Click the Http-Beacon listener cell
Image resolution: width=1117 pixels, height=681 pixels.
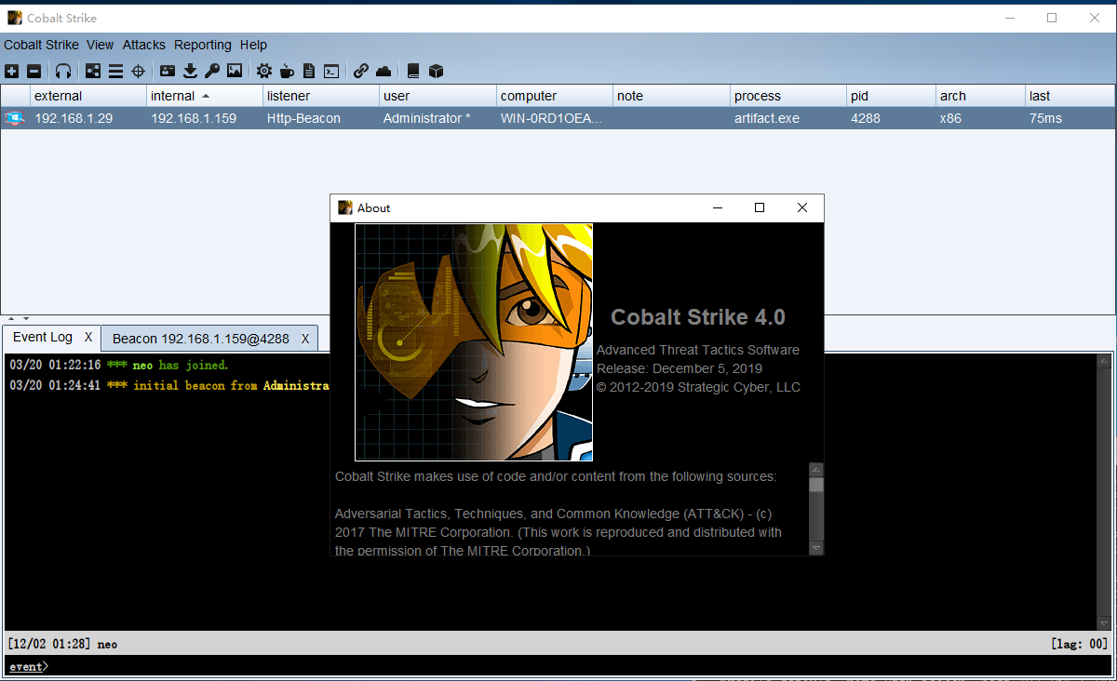coord(321,118)
